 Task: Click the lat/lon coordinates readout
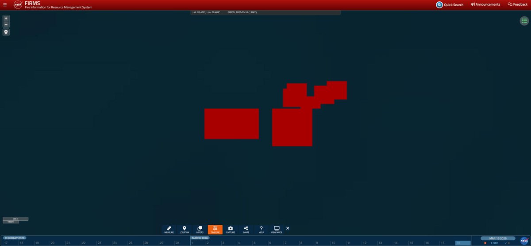click(206, 12)
